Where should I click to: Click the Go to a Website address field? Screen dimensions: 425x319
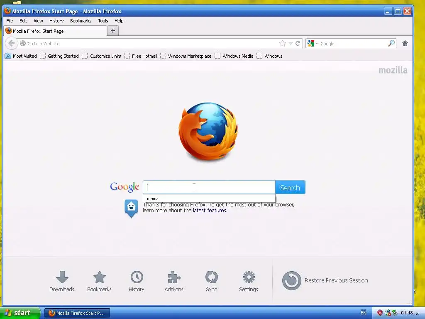coord(152,43)
